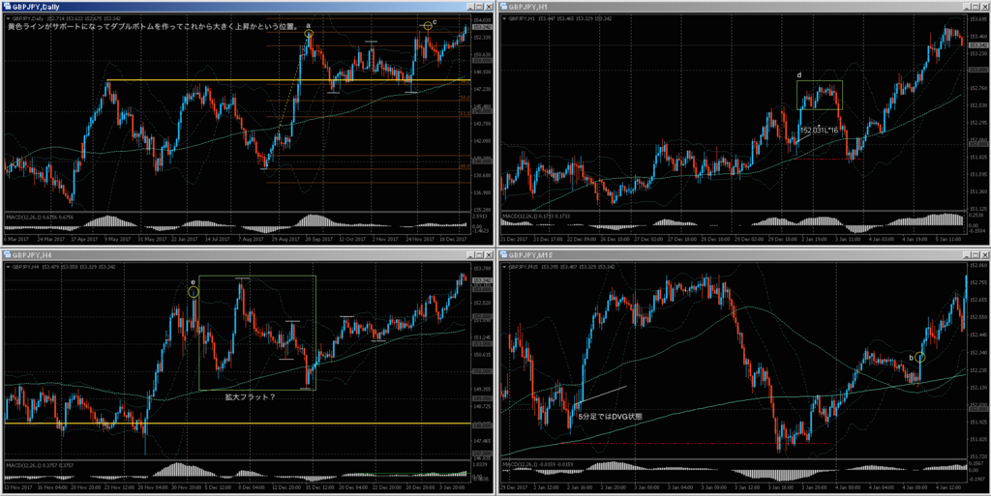Close the GBPJPY,H4 chart window
The height and width of the screenshot is (496, 991).
[x=489, y=254]
